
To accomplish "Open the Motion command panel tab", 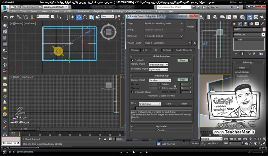I will click(252, 24).
